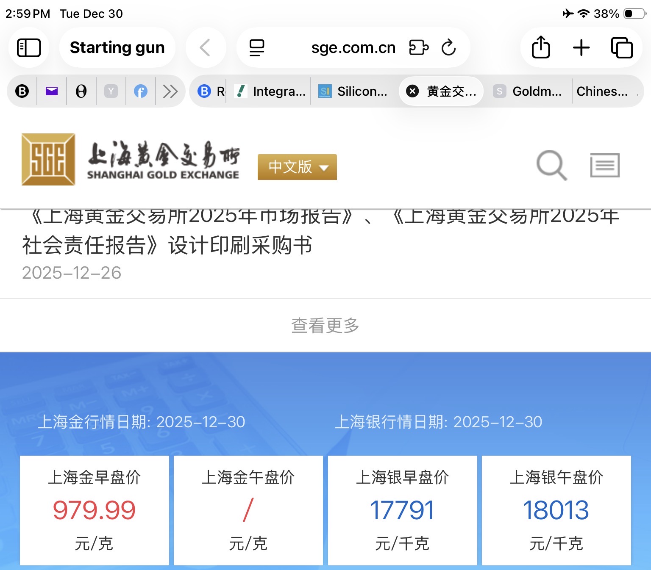Click the 17791 silver price value
Image resolution: width=651 pixels, height=570 pixels.
pyautogui.click(x=402, y=510)
